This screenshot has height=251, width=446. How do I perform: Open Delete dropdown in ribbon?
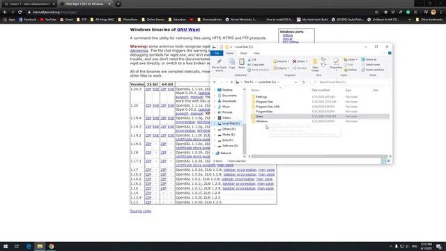coord(300,61)
